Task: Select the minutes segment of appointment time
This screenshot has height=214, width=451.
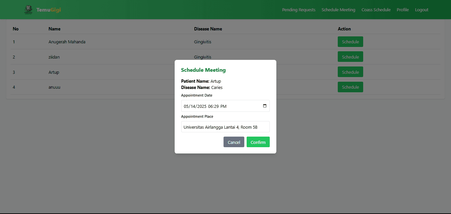Action: click(217, 106)
